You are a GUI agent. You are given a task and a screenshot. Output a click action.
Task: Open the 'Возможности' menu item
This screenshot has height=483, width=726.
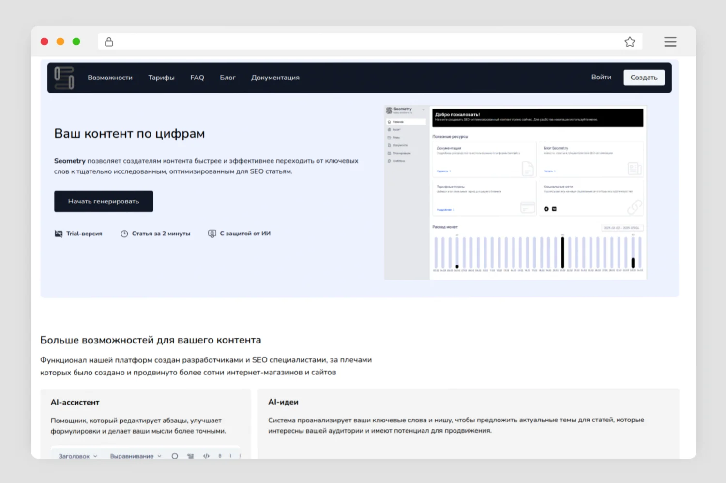coord(110,78)
